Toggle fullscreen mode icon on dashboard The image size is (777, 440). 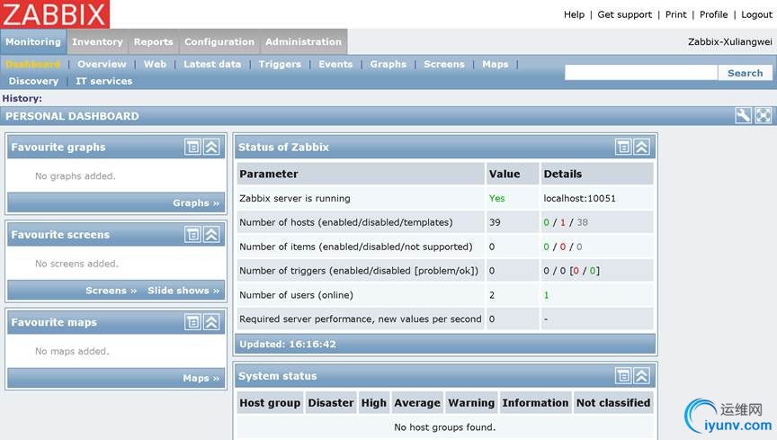[x=764, y=115]
